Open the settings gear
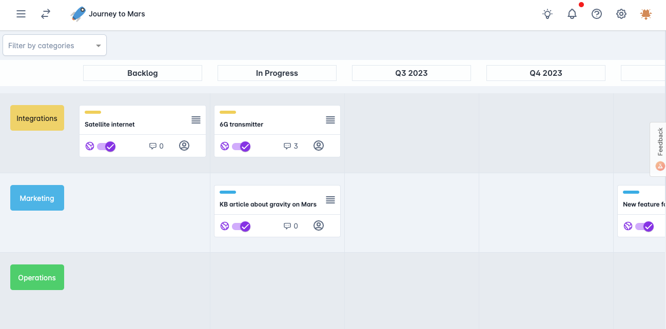The image size is (666, 329). click(x=621, y=14)
